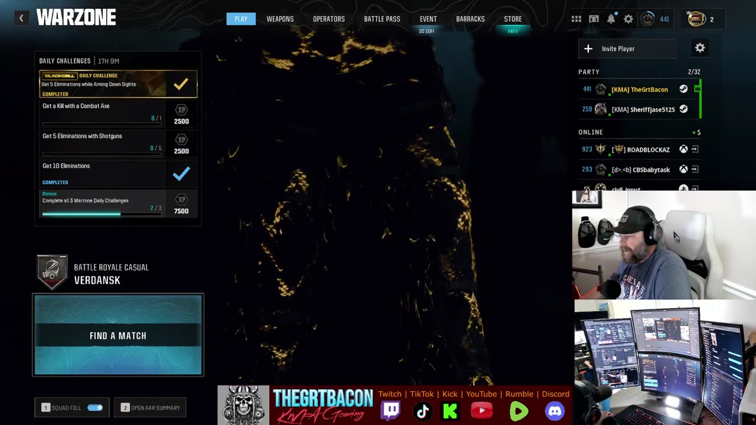Image resolution: width=756 pixels, height=425 pixels.
Task: Open the EVENT tab
Action: [428, 19]
